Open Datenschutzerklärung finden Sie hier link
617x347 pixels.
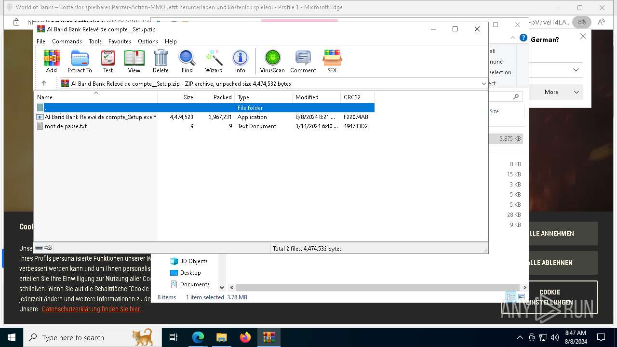92,309
